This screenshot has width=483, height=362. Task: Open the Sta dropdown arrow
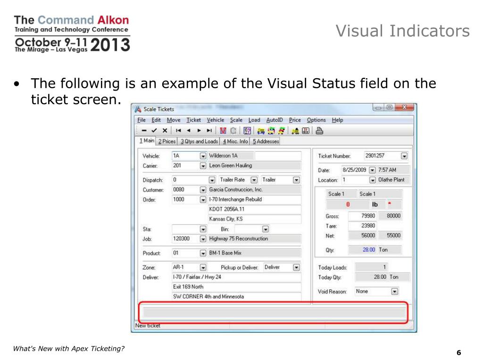tap(203, 230)
